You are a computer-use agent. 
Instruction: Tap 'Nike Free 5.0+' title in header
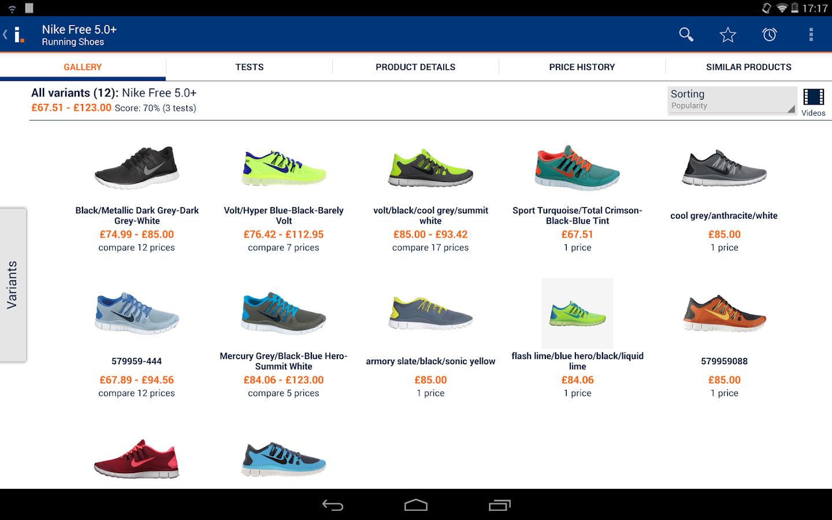(x=79, y=29)
